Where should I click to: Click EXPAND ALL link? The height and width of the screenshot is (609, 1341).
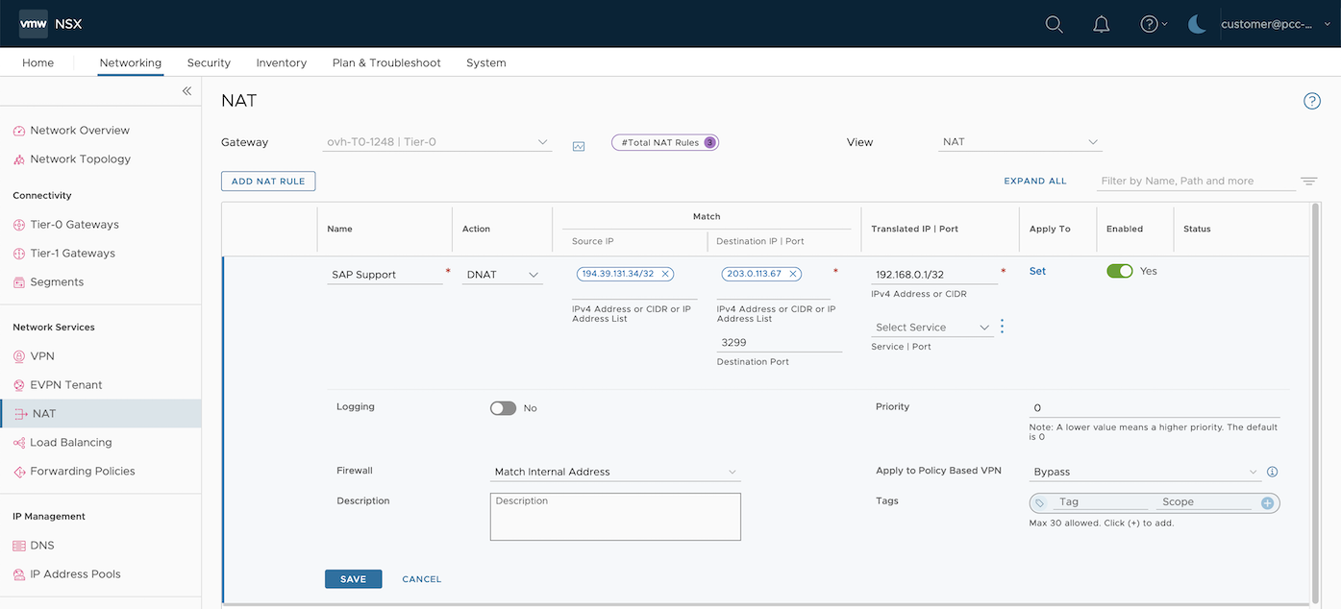[1034, 181]
